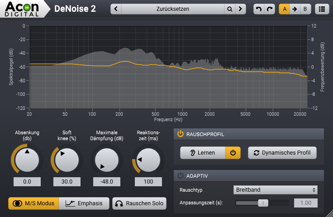Open the Zurücksetzen preset dropdown

[x=173, y=9]
